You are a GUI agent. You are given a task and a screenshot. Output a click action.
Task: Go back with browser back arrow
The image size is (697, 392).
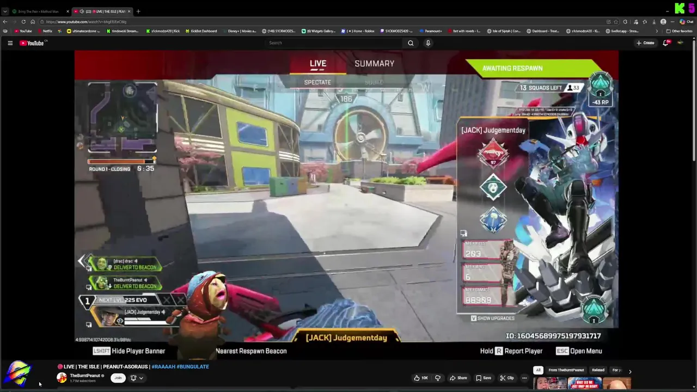(x=5, y=22)
